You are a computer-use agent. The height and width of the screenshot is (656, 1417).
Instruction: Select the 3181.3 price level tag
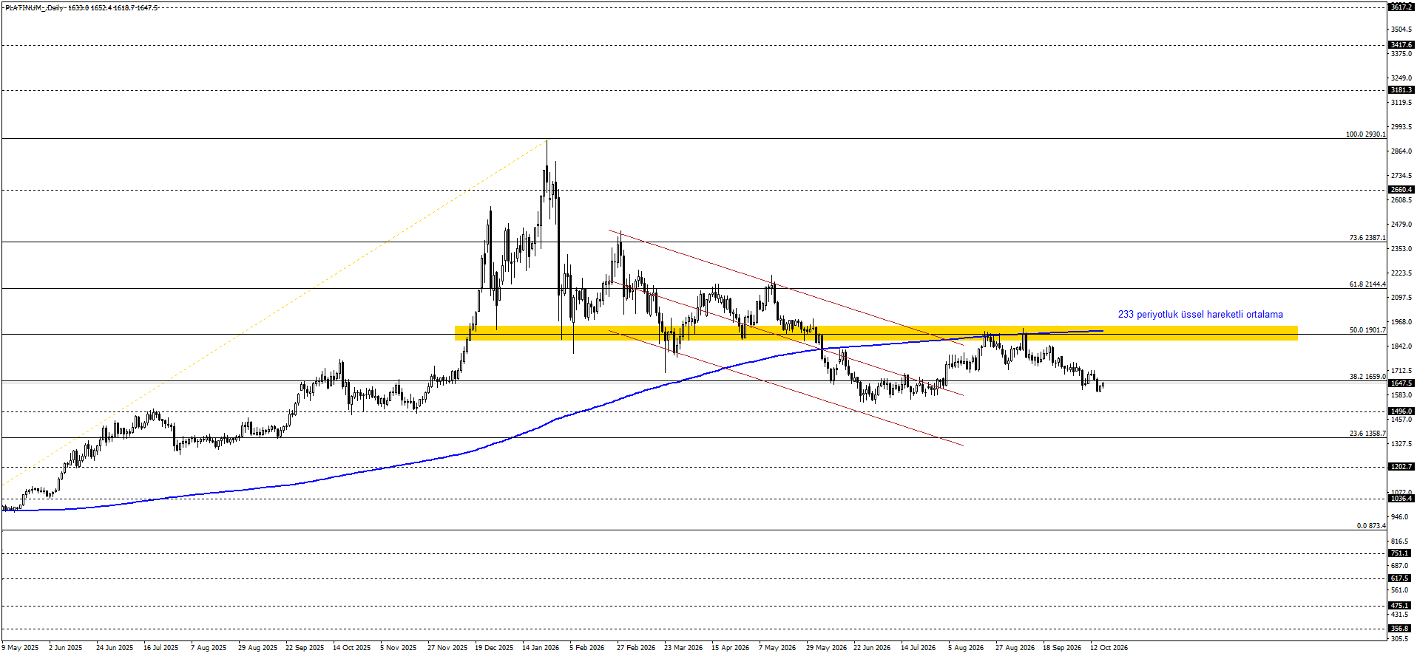pos(1401,90)
